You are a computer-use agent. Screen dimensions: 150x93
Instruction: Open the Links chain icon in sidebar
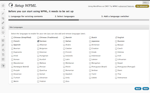click(3, 23)
